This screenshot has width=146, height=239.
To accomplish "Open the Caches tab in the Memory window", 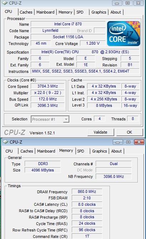I will [27, 151].
